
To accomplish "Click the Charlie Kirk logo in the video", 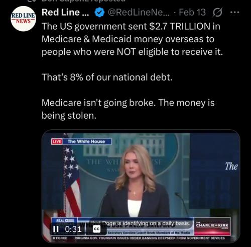I will (x=212, y=226).
